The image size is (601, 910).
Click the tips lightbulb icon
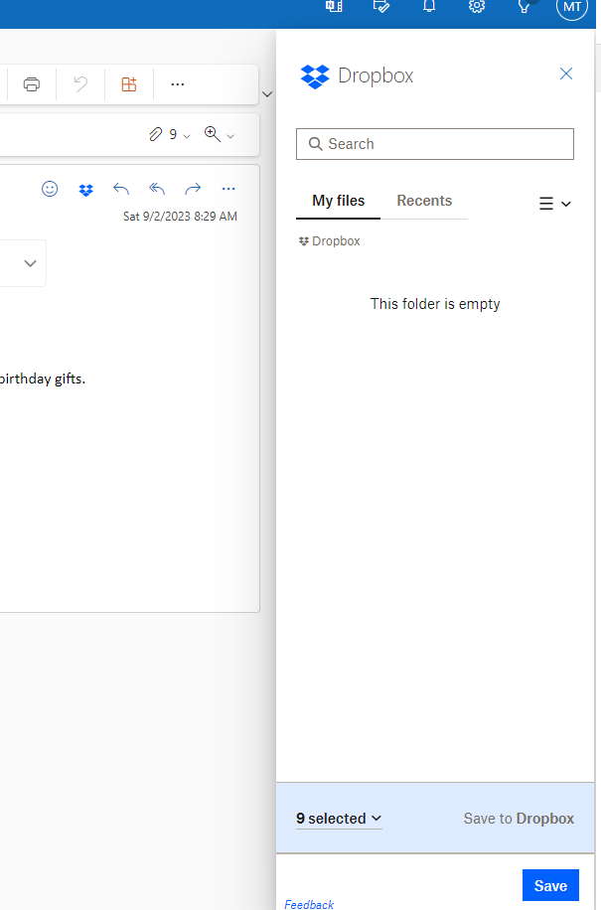[525, 6]
